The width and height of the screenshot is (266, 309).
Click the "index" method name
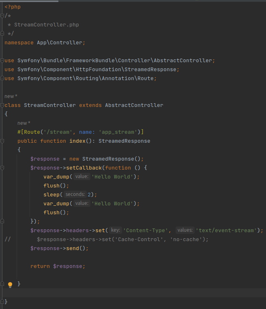[x=77, y=141]
